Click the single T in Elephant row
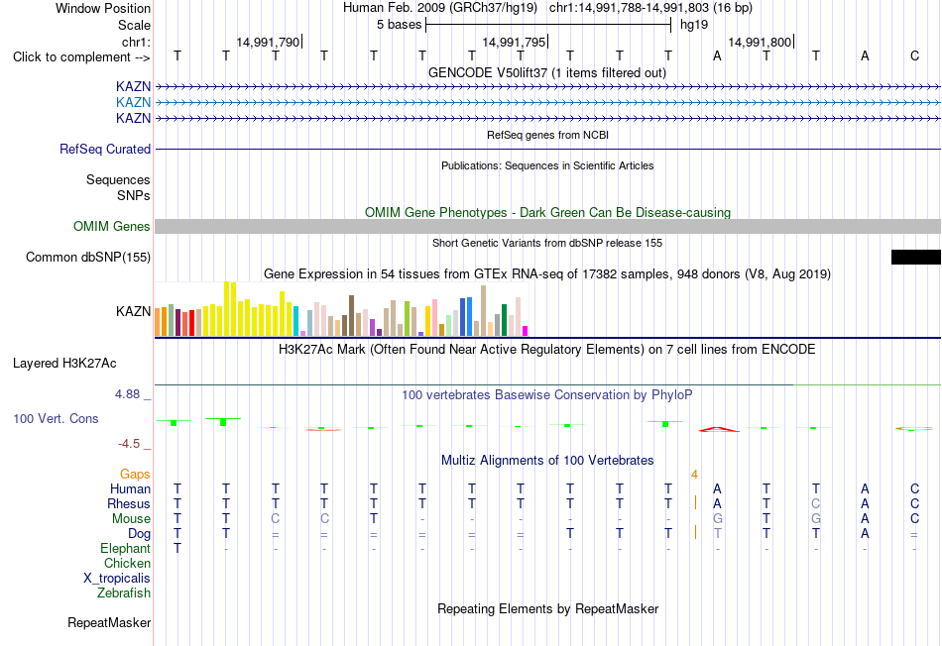 [x=177, y=548]
